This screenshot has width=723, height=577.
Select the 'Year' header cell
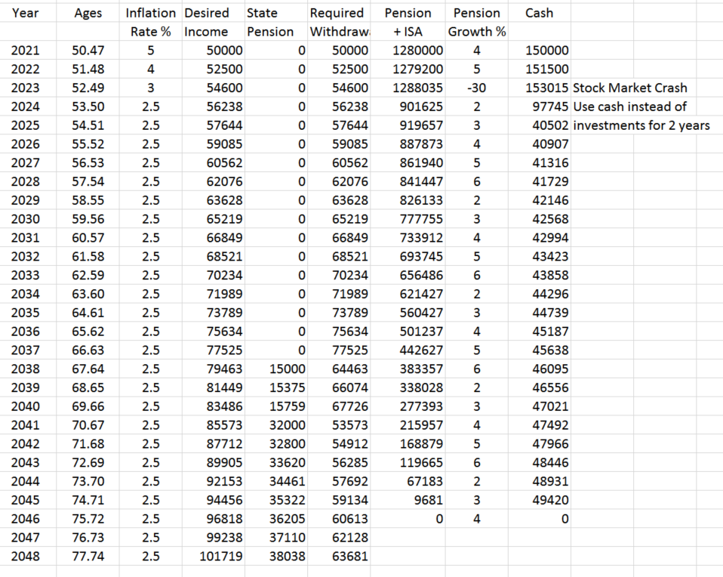click(x=29, y=13)
